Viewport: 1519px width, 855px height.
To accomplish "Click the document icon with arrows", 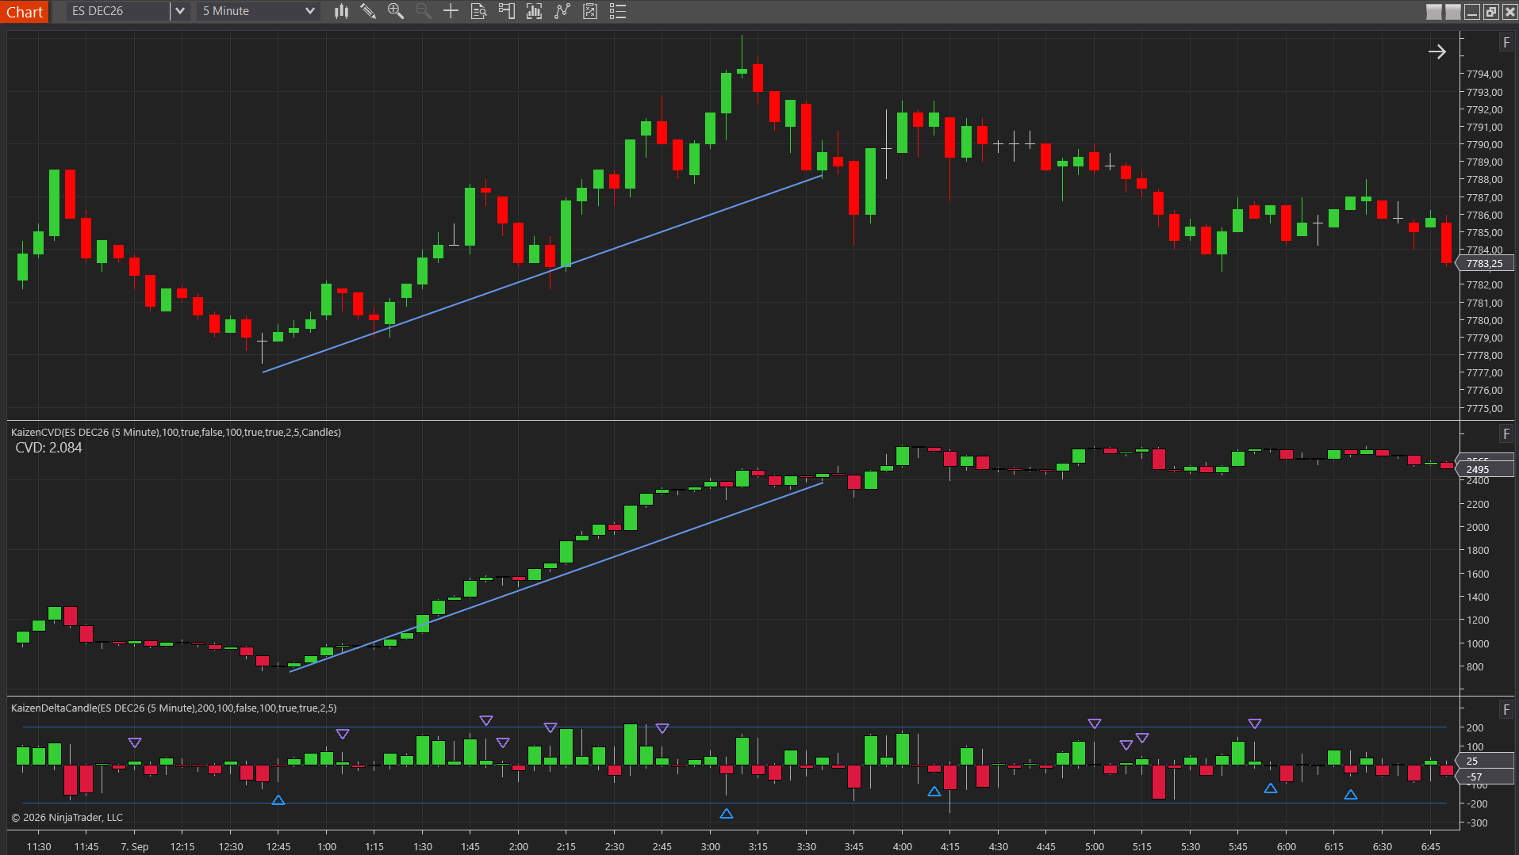I will [x=590, y=11].
